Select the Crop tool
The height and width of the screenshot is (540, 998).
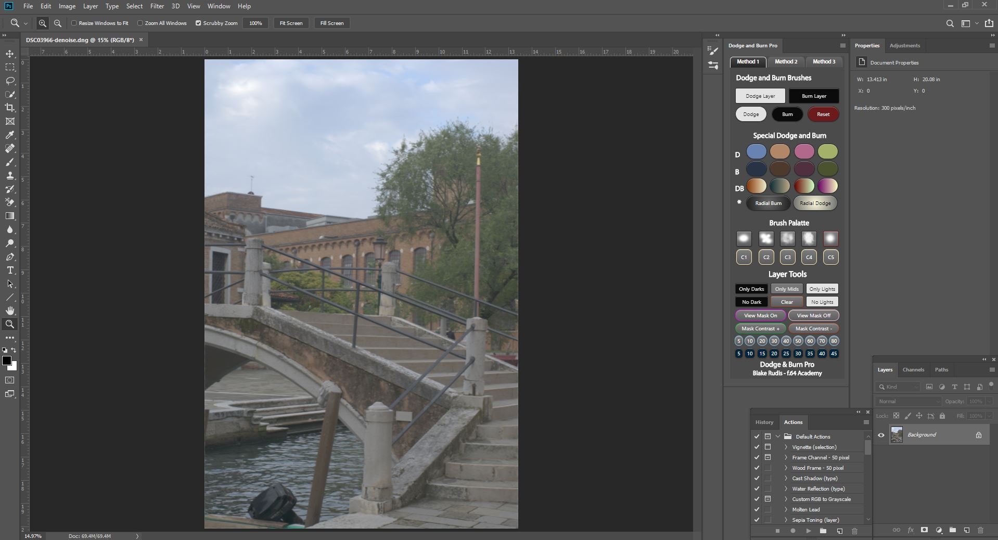click(x=10, y=108)
